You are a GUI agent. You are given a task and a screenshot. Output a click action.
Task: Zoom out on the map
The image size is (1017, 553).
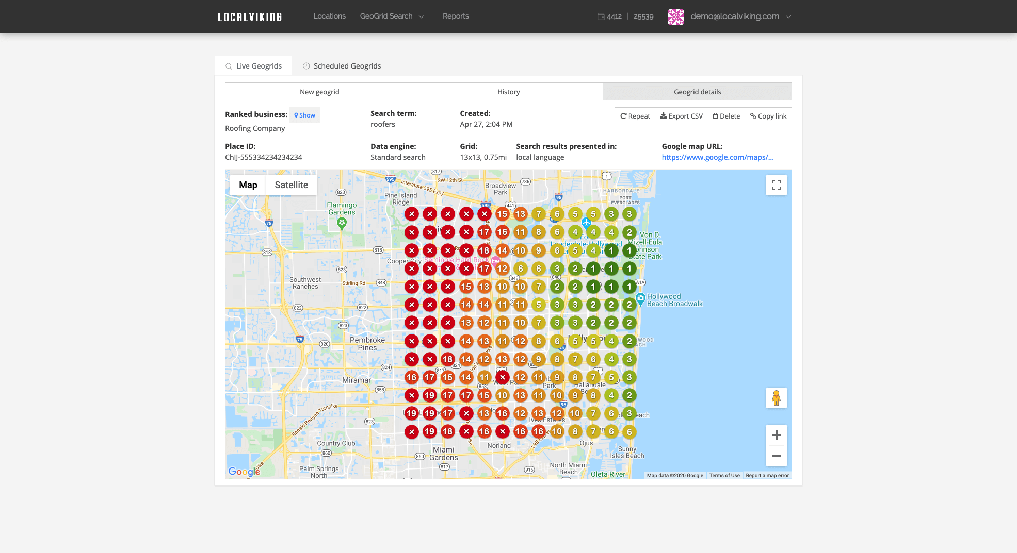point(776,456)
